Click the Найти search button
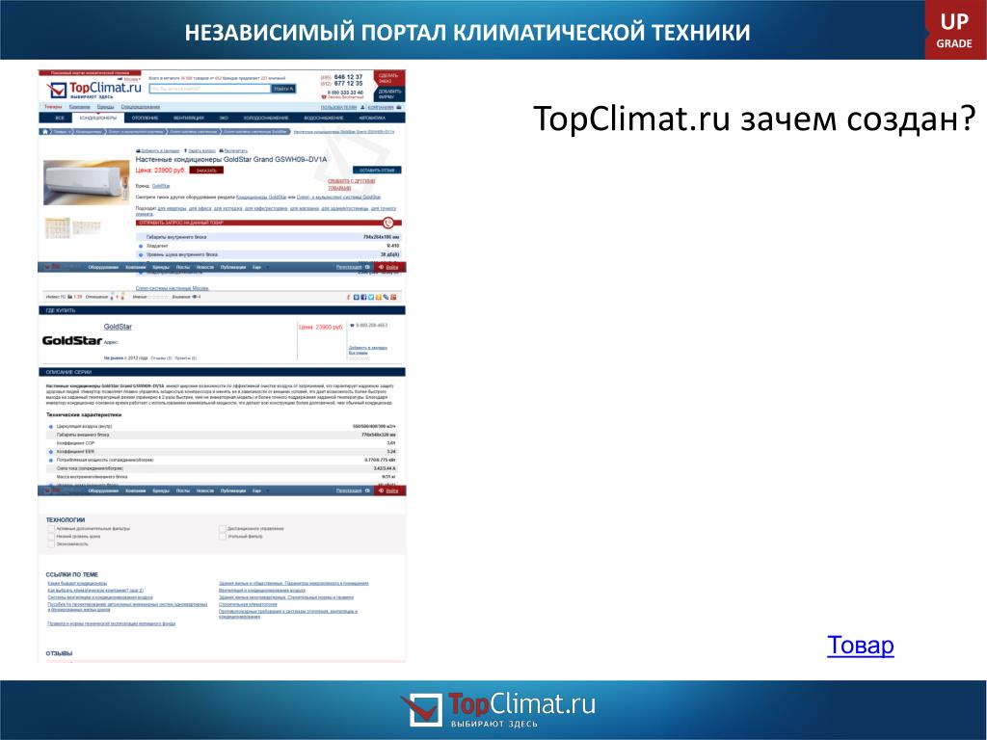This screenshot has width=987, height=740. tap(283, 89)
